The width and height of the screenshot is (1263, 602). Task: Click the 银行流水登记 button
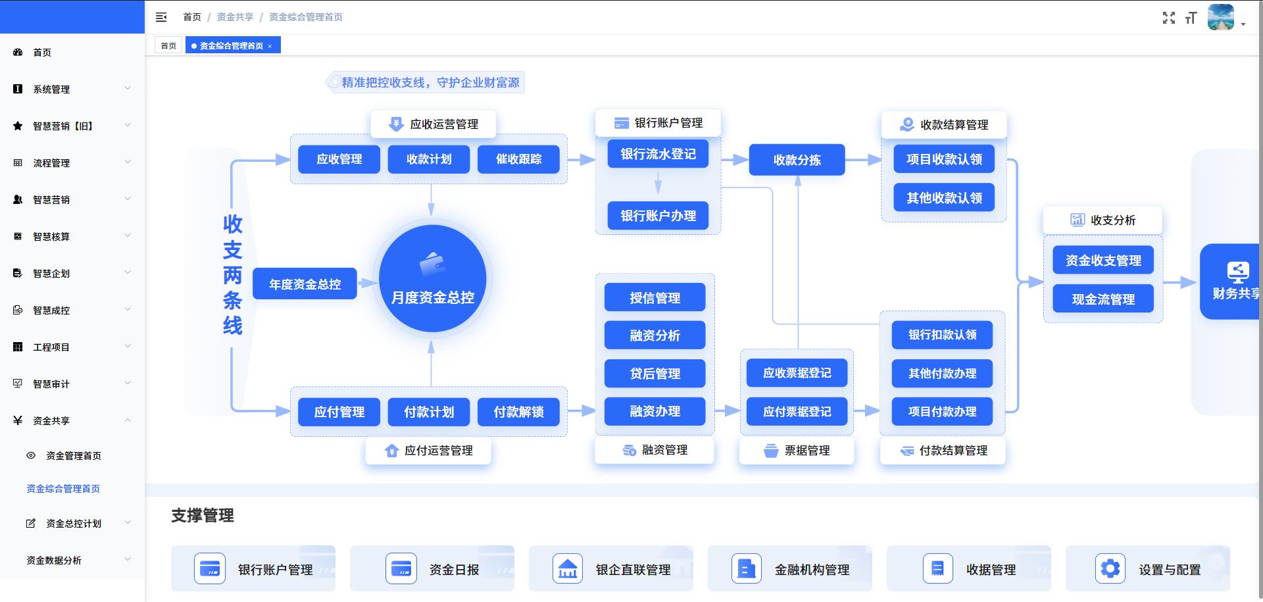pos(658,154)
